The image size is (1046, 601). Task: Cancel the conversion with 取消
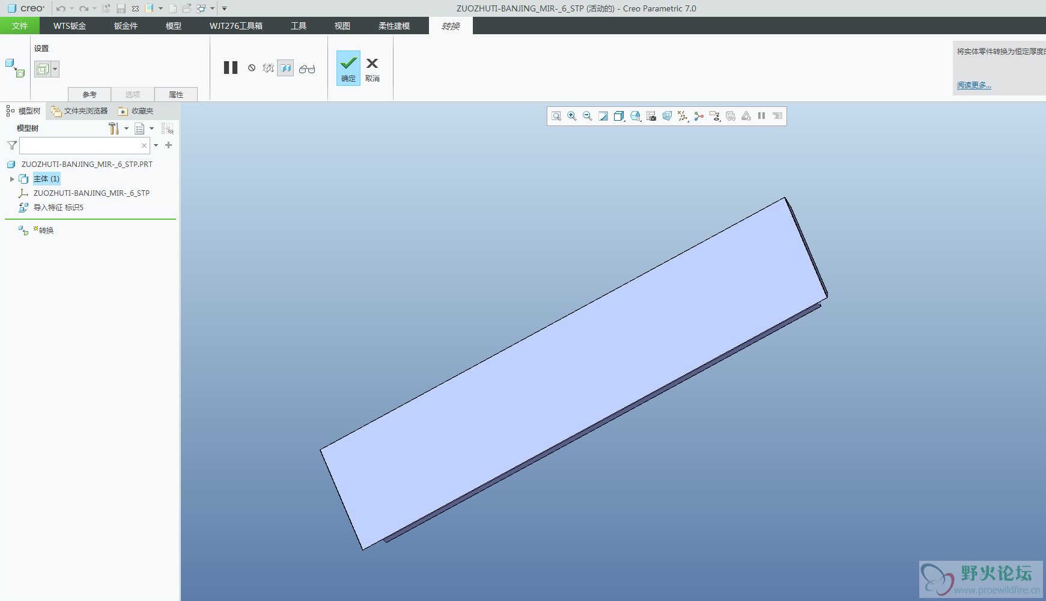click(372, 68)
